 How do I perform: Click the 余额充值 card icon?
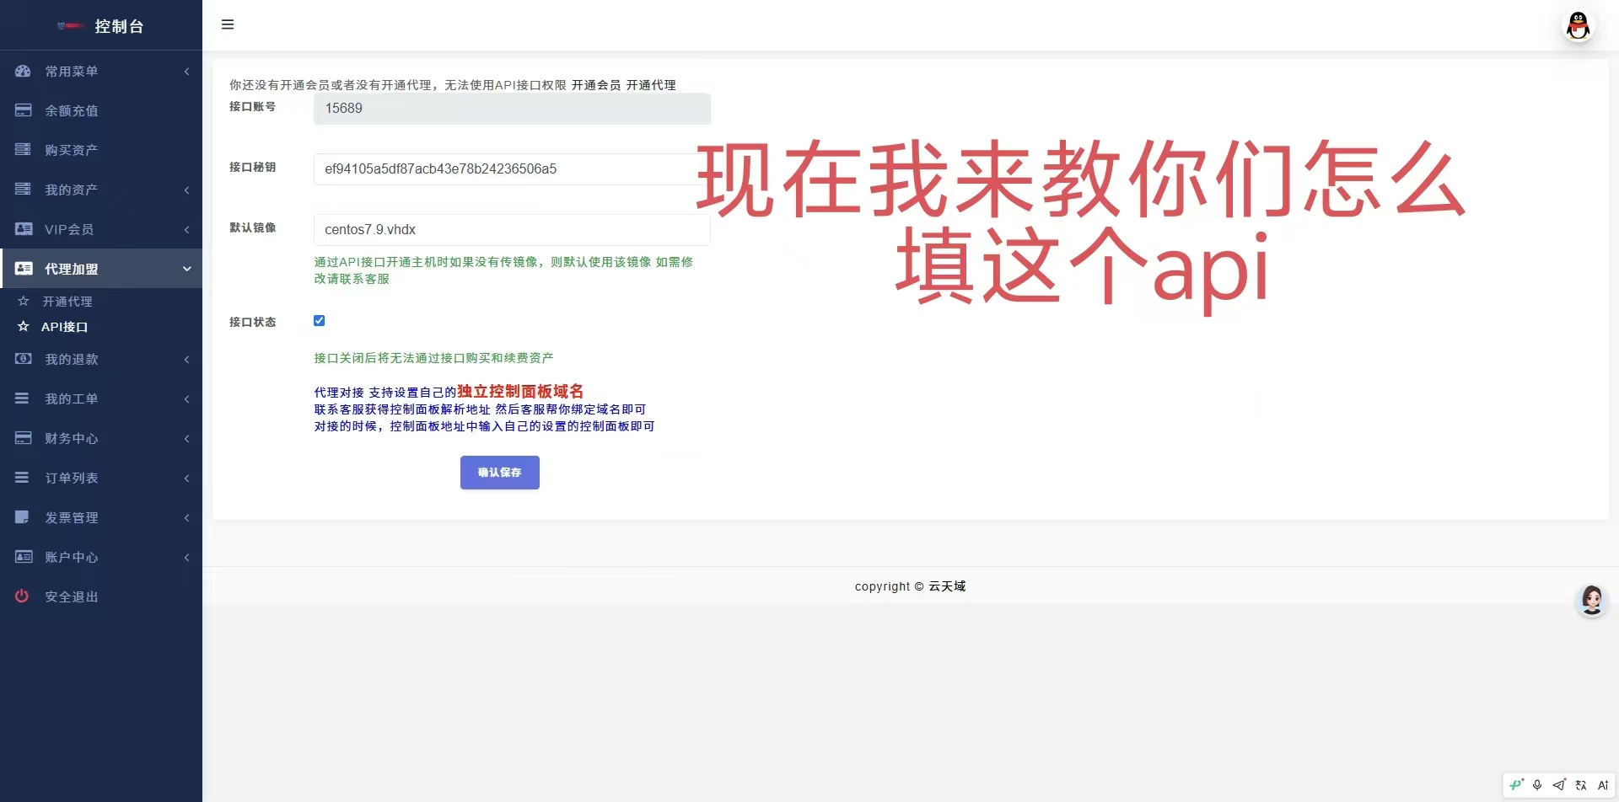[23, 110]
